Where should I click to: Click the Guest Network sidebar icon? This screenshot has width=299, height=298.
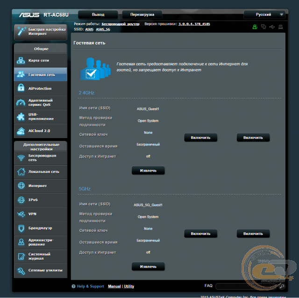21,75
